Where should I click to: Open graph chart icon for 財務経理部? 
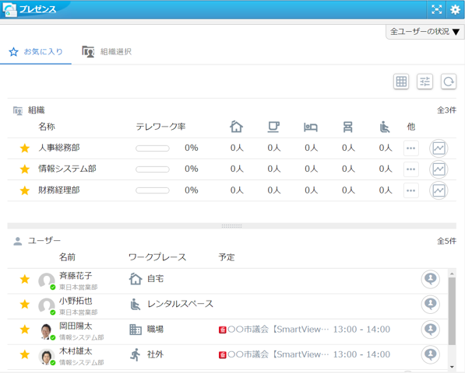[439, 190]
